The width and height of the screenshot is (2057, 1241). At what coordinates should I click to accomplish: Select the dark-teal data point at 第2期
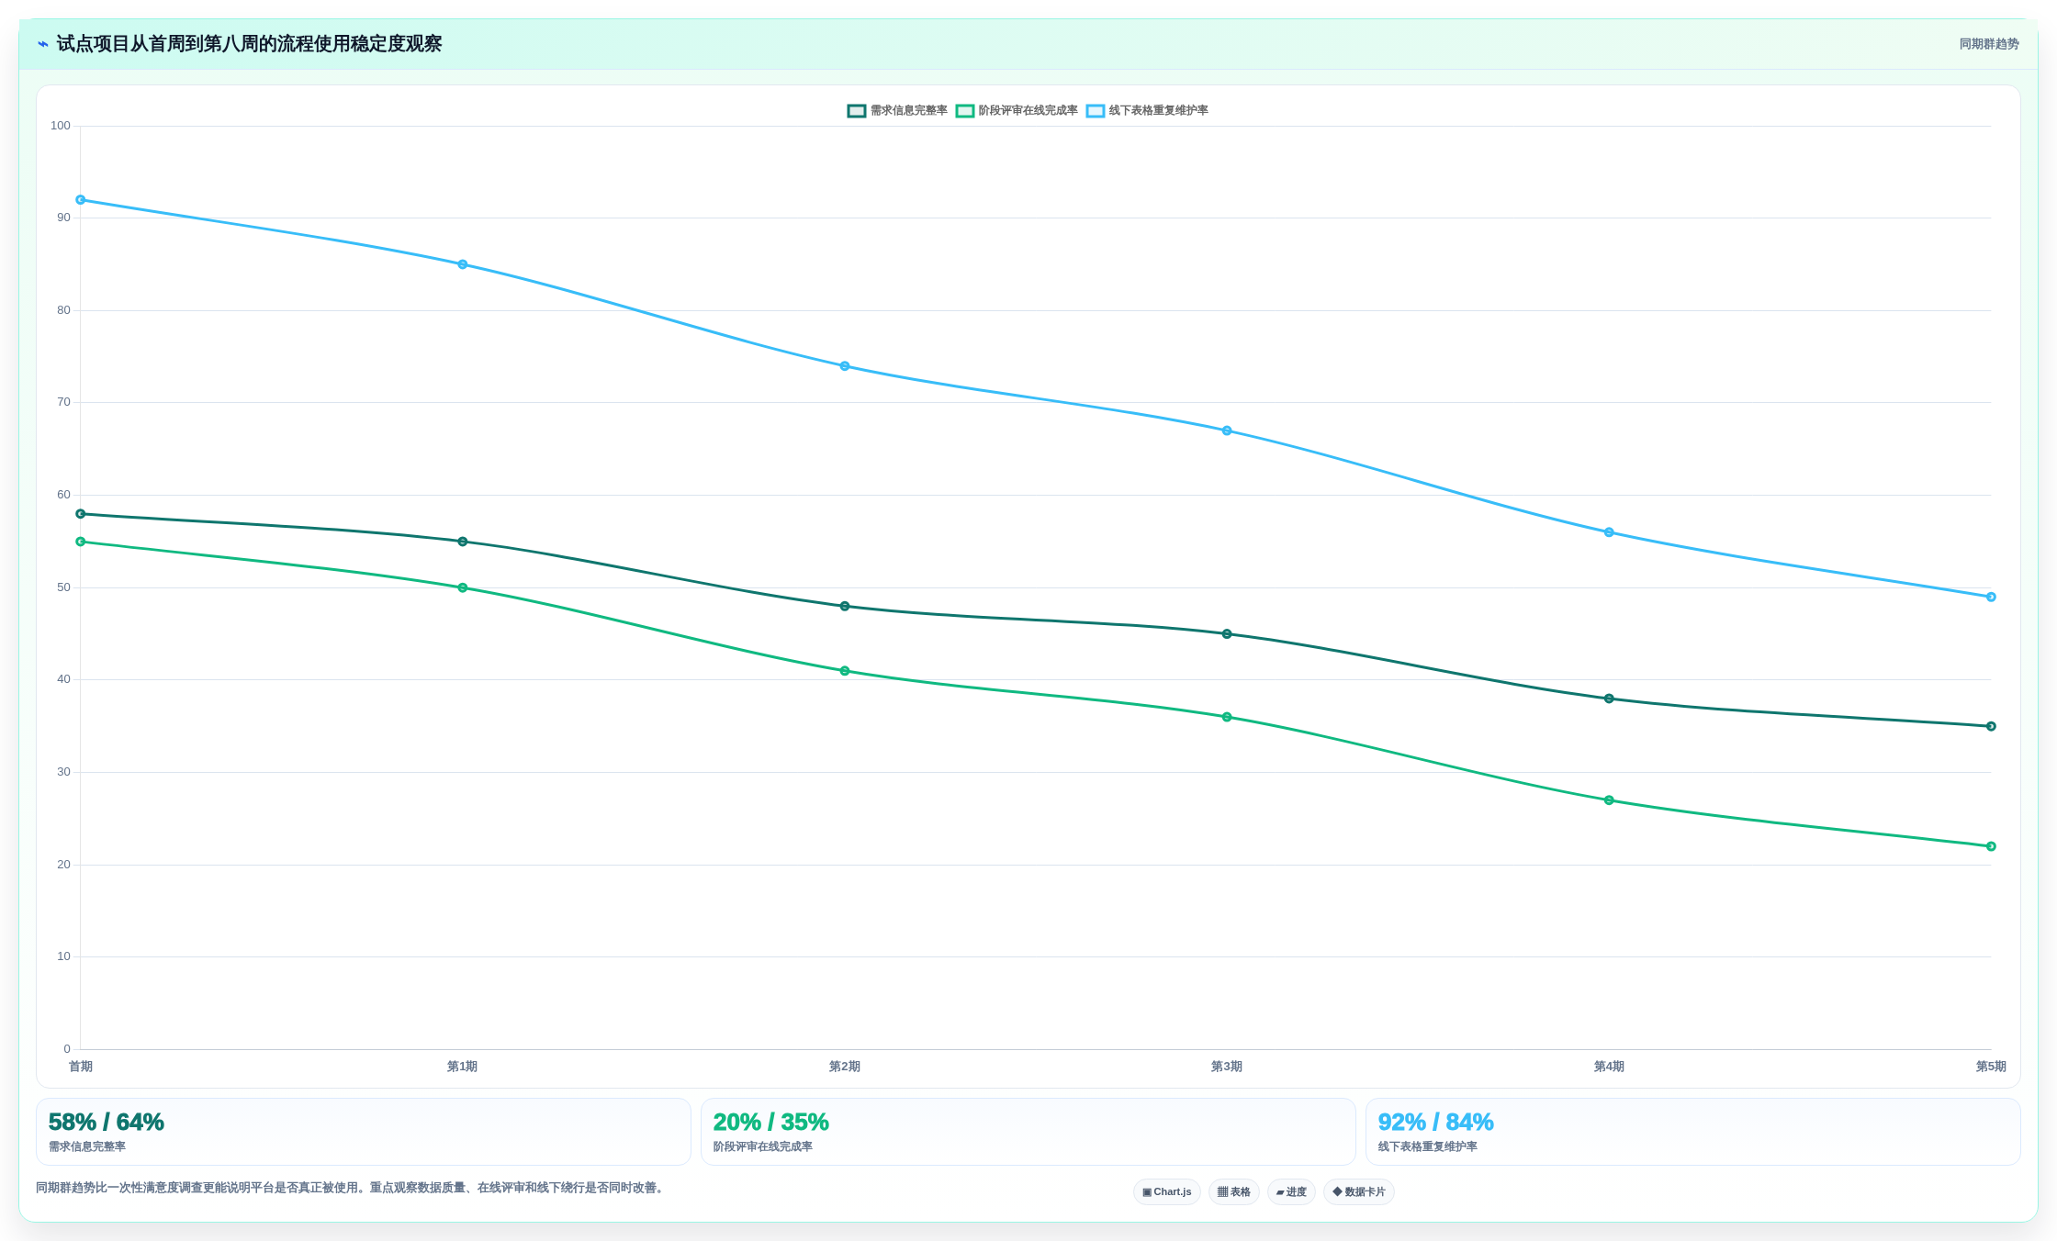(x=845, y=606)
